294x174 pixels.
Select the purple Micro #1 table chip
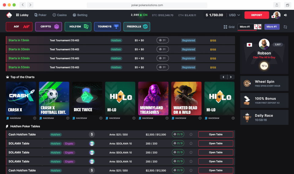pyautogui.click(x=272, y=27)
